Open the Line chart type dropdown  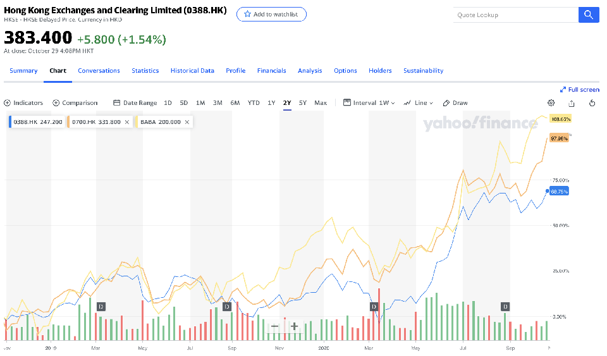click(419, 103)
